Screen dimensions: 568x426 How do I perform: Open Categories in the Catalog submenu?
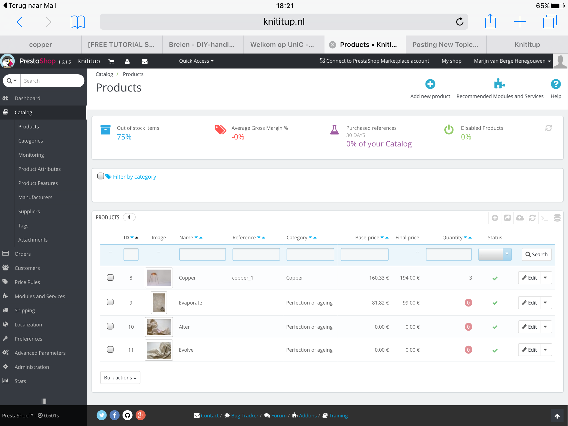coord(31,141)
